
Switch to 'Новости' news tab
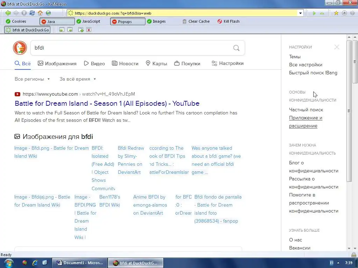click(x=125, y=64)
